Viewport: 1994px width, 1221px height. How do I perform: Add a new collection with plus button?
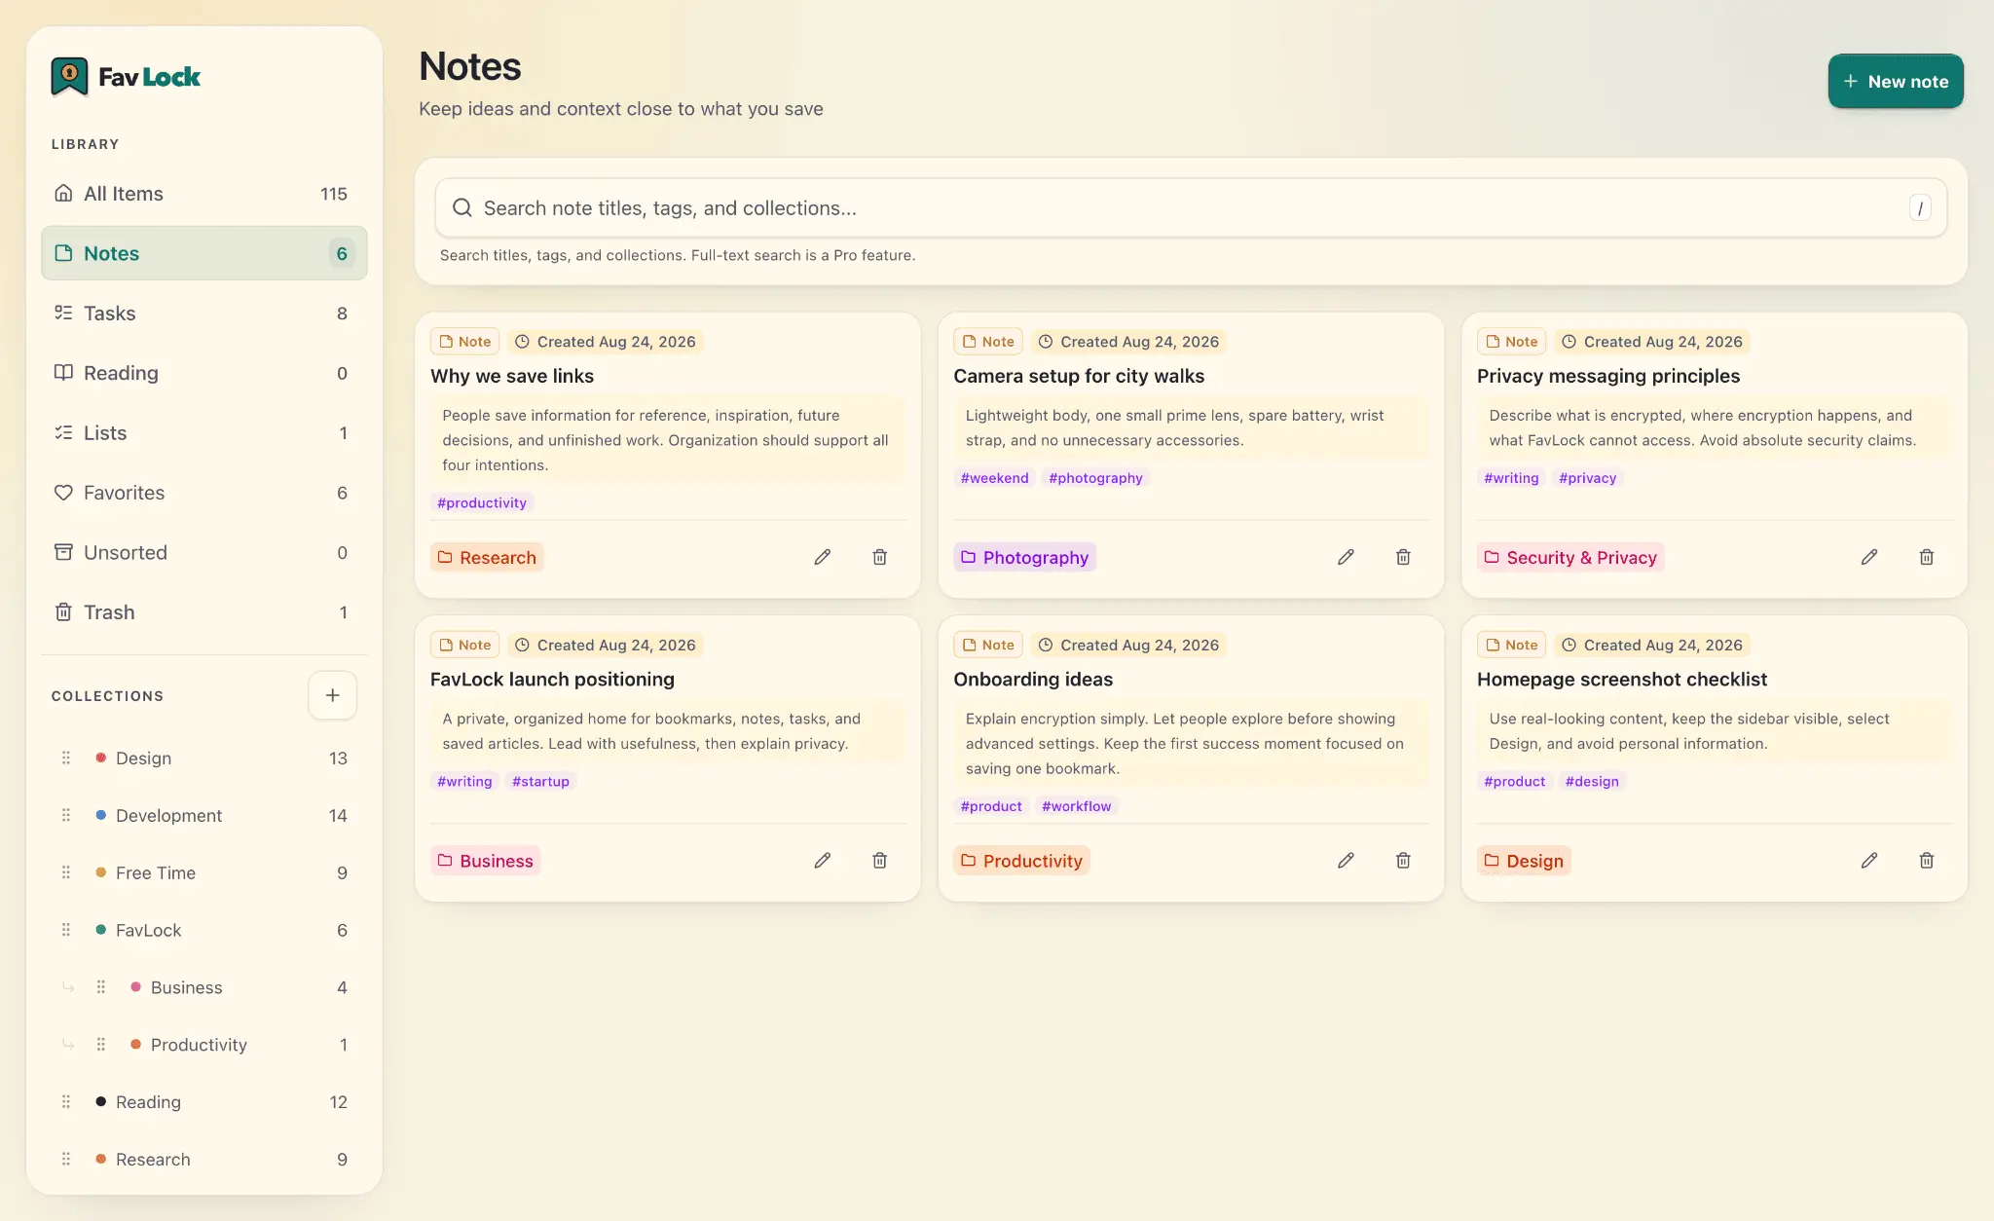[x=332, y=695]
